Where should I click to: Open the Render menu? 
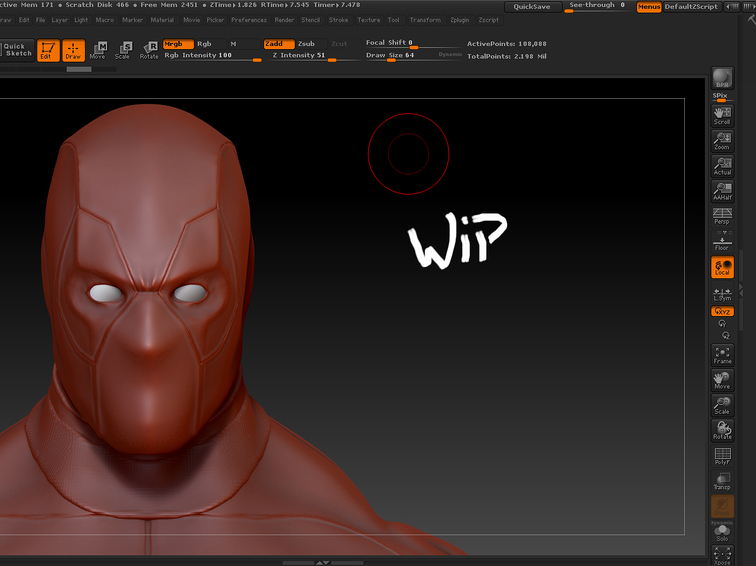tap(284, 20)
